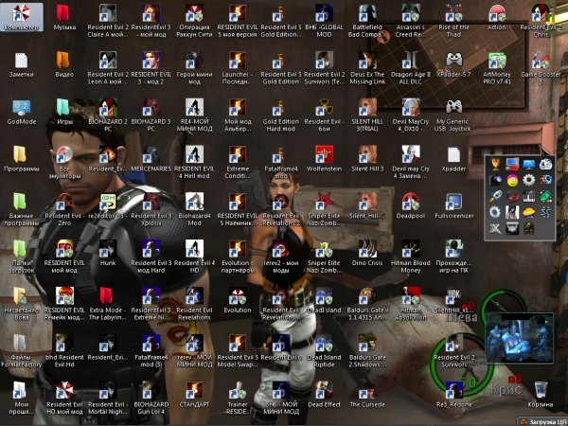Launch Resident Evil 4 HD shortcut
The height and width of the screenshot is (426, 568).
coord(194,257)
